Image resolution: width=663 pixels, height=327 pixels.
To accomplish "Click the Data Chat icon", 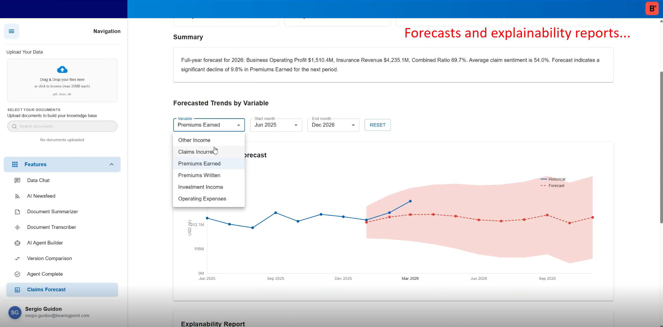I will [x=17, y=181].
